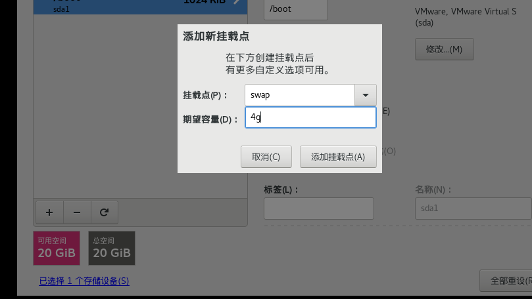The image size is (532, 299).
Task: Click the desired capacity field showing 4g
Action: (310, 117)
